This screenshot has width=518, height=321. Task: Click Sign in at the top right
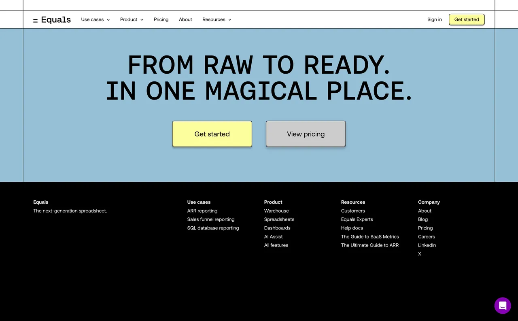[434, 19]
